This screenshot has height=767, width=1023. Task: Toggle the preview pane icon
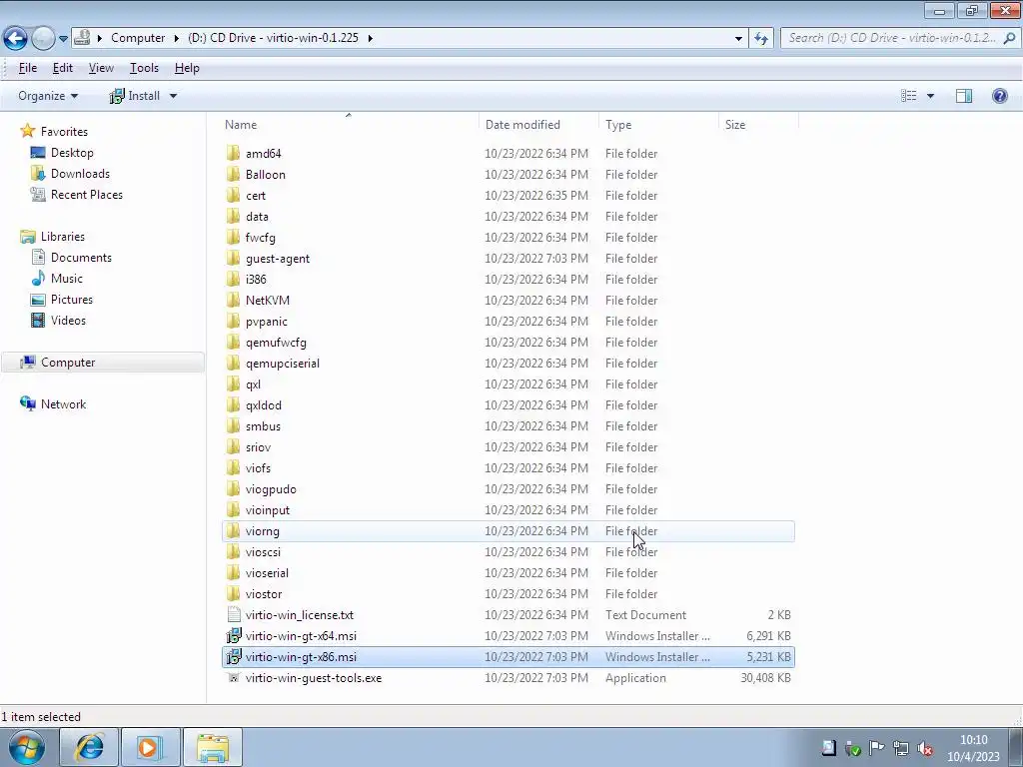964,96
